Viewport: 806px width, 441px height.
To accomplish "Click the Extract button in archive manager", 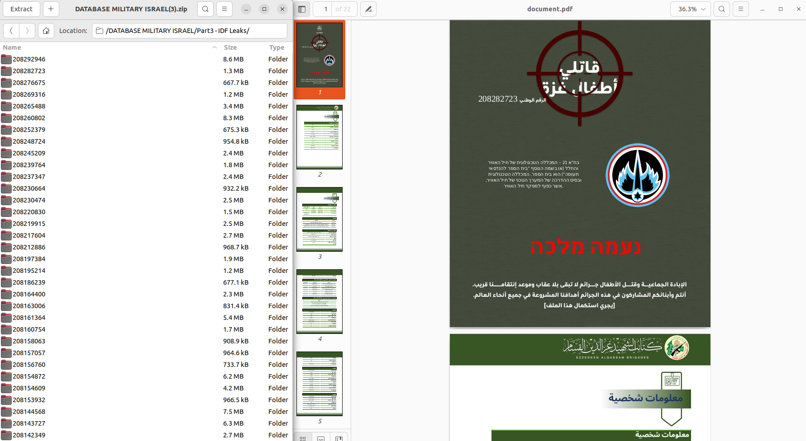I will tap(21, 9).
